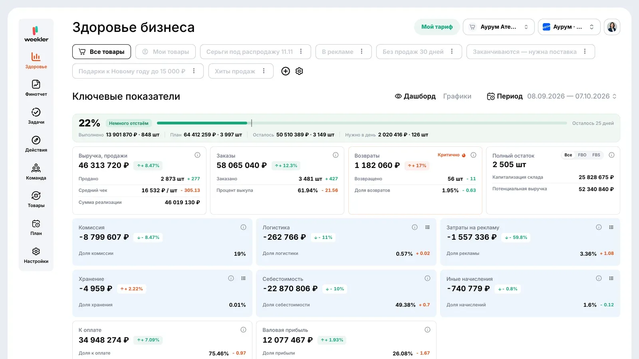The height and width of the screenshot is (359, 639).
Task: Open list icon on Затраты на рекламу card
Action: (611, 227)
